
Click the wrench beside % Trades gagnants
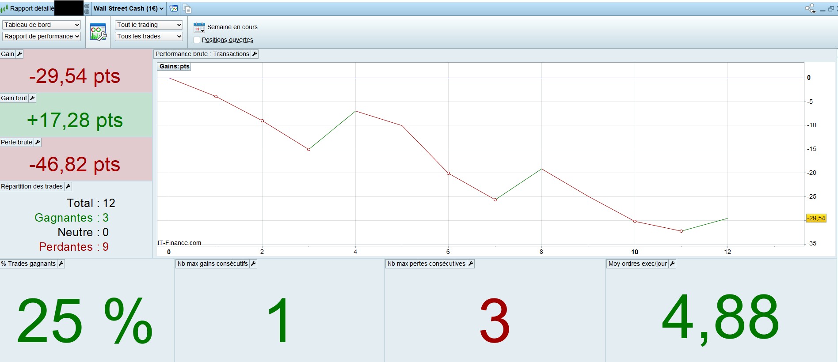click(x=61, y=264)
